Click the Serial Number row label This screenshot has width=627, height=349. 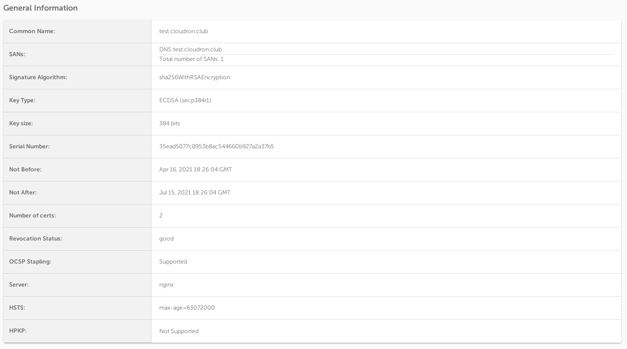[x=29, y=146]
